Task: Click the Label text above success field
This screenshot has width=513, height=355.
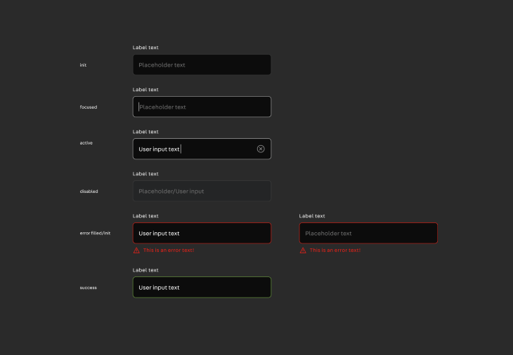Action: coord(145,270)
